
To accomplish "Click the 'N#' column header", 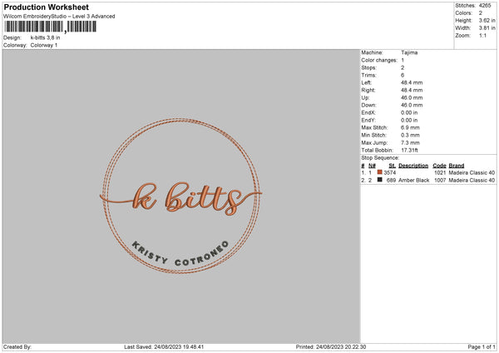I will click(372, 166).
